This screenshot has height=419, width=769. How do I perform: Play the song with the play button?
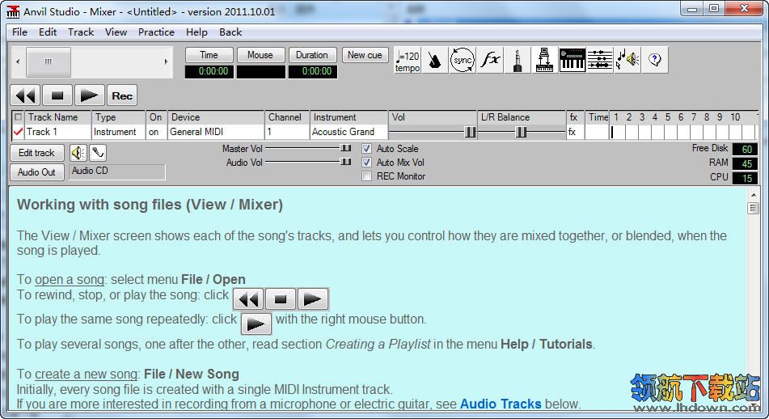(x=89, y=95)
